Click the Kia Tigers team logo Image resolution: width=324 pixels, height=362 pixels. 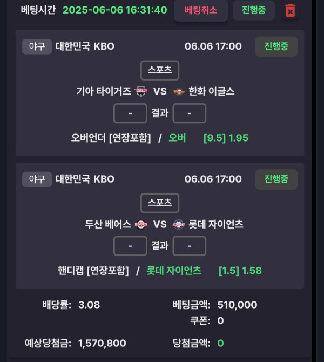(141, 91)
